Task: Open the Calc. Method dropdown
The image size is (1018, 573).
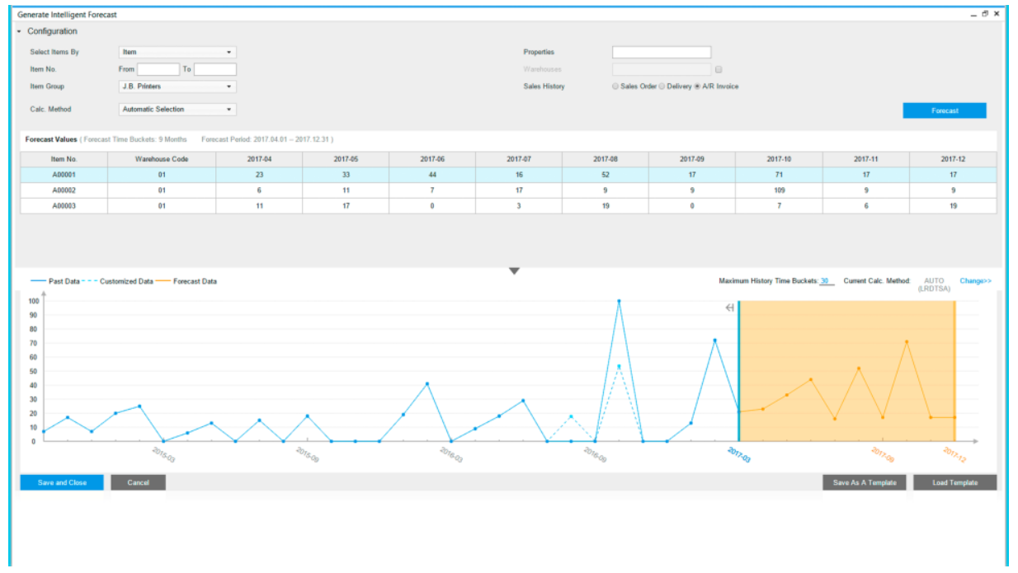Action: click(x=177, y=109)
